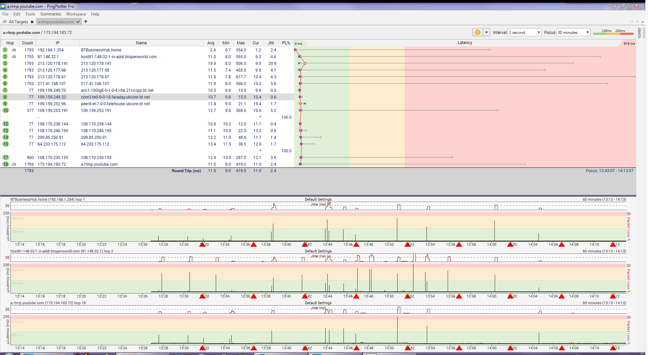Select row BTBusinessHub.home

pos(147,50)
